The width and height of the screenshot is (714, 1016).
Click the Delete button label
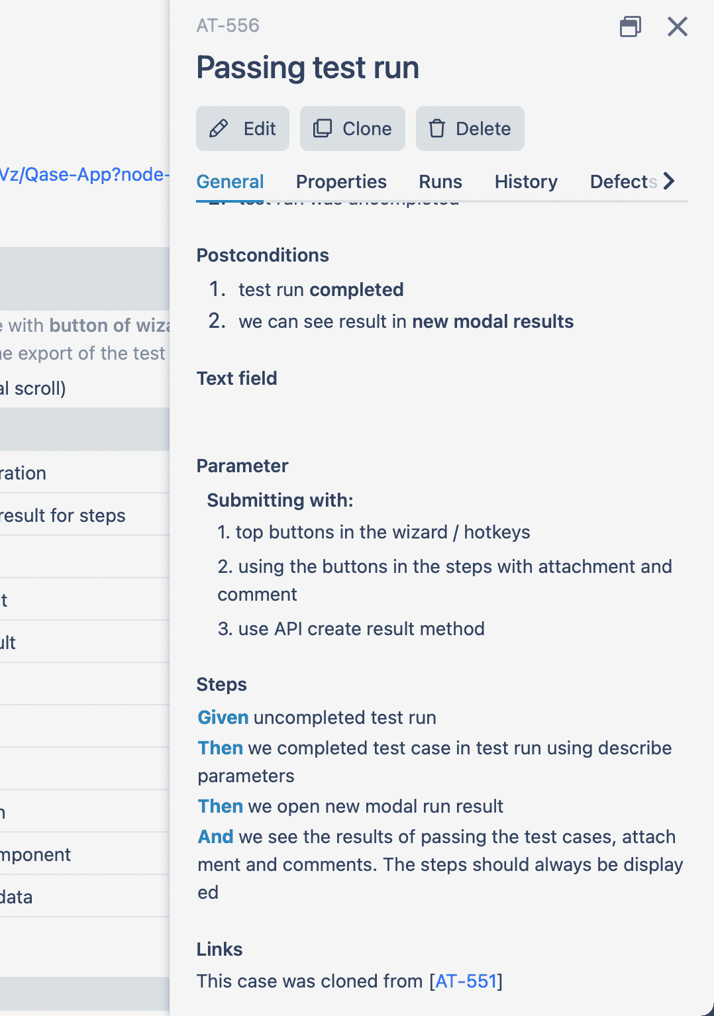[x=484, y=128]
